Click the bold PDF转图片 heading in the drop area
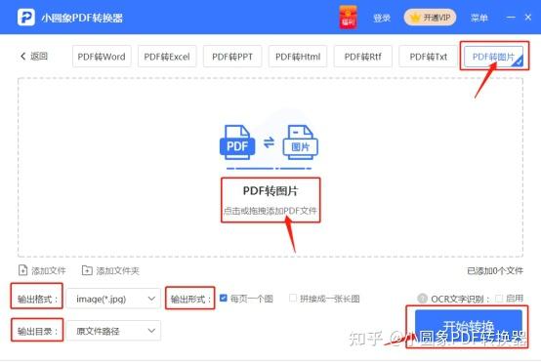The width and height of the screenshot is (541, 362). [x=270, y=190]
